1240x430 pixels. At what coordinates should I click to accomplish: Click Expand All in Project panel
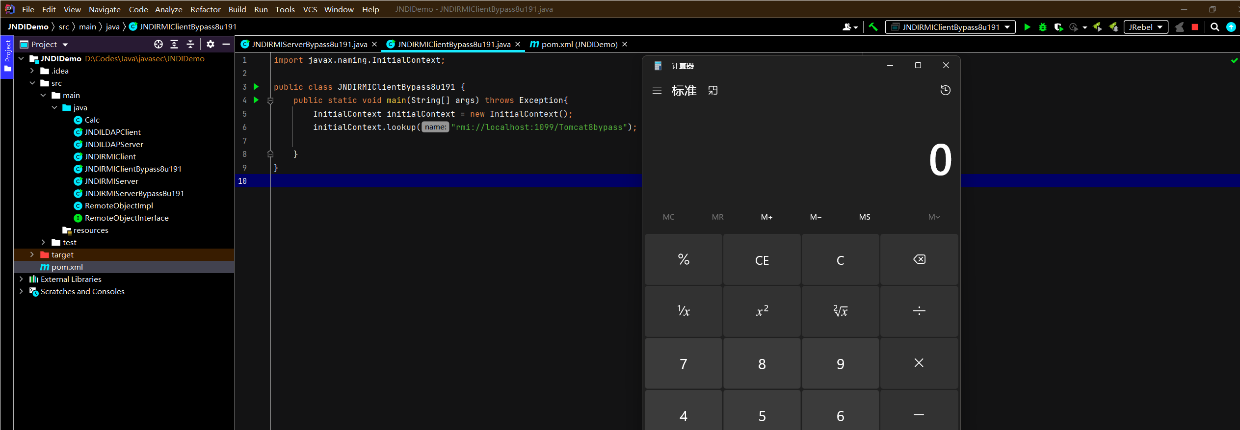click(174, 44)
